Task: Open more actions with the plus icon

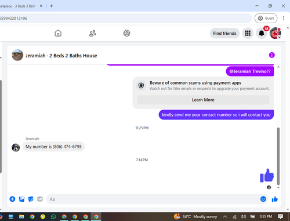Action: (x=12, y=199)
